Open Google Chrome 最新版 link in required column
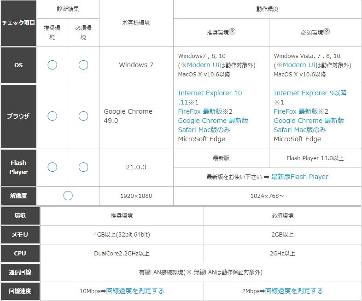 coord(309,121)
